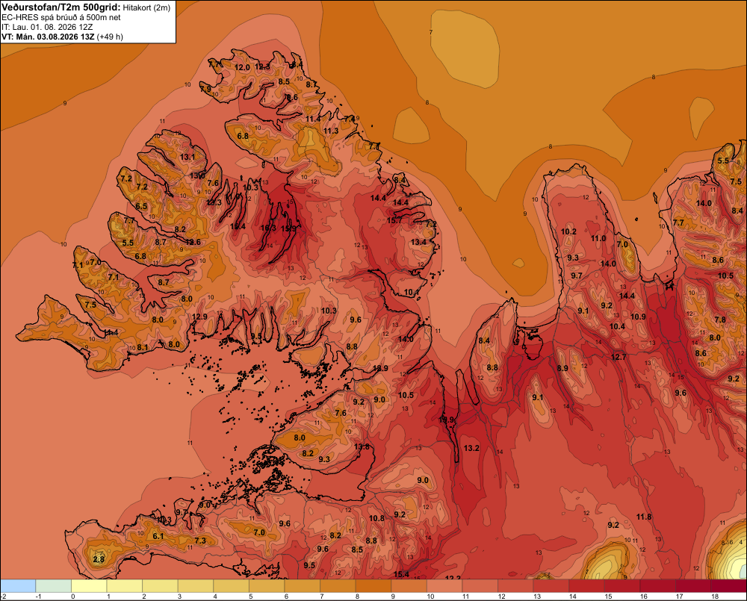
Task: Click the temperature value 11.3 on the map
Action: coord(331,131)
